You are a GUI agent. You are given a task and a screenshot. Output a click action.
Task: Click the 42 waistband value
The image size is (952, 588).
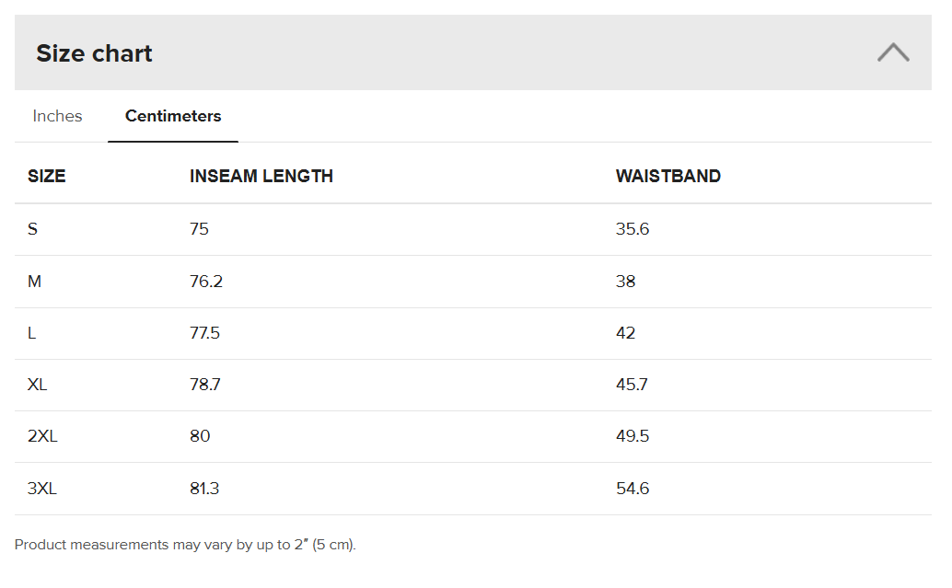click(626, 333)
